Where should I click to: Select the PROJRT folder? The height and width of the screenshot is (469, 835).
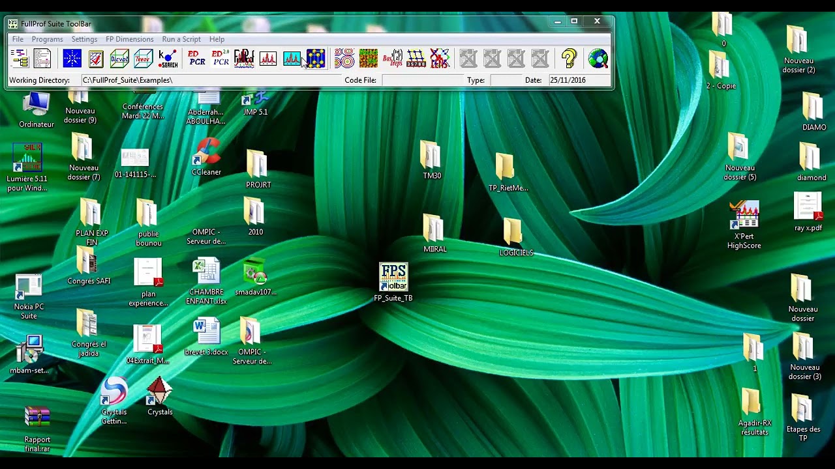click(x=258, y=169)
